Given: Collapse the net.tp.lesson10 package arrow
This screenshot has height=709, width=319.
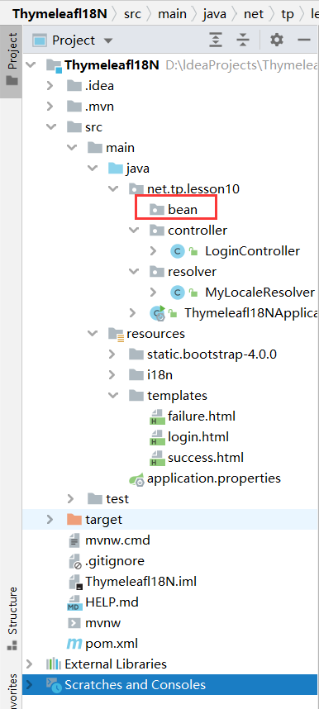Looking at the screenshot, I should tap(113, 189).
